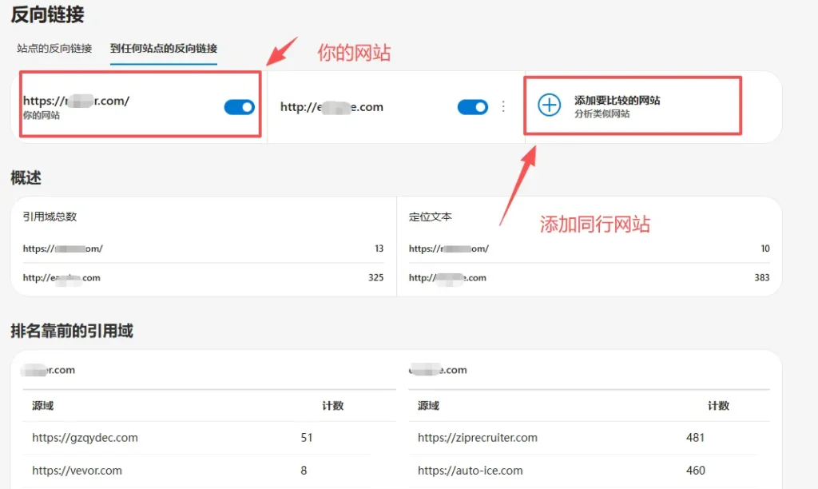Click count 481 in the ziprecruiter.com row
The width and height of the screenshot is (818, 489).
point(696,437)
